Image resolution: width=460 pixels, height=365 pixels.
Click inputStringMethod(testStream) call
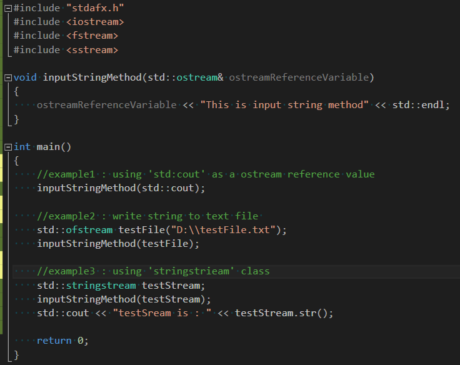(x=124, y=299)
